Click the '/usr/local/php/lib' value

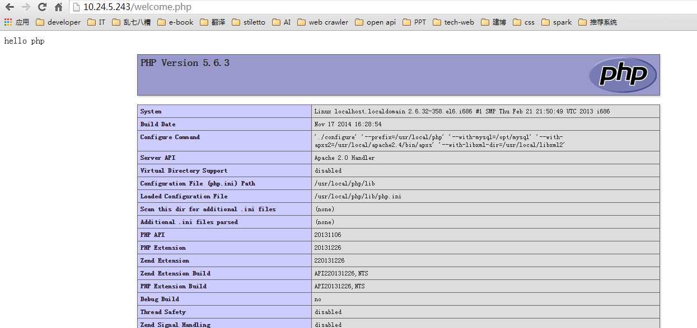tap(344, 183)
